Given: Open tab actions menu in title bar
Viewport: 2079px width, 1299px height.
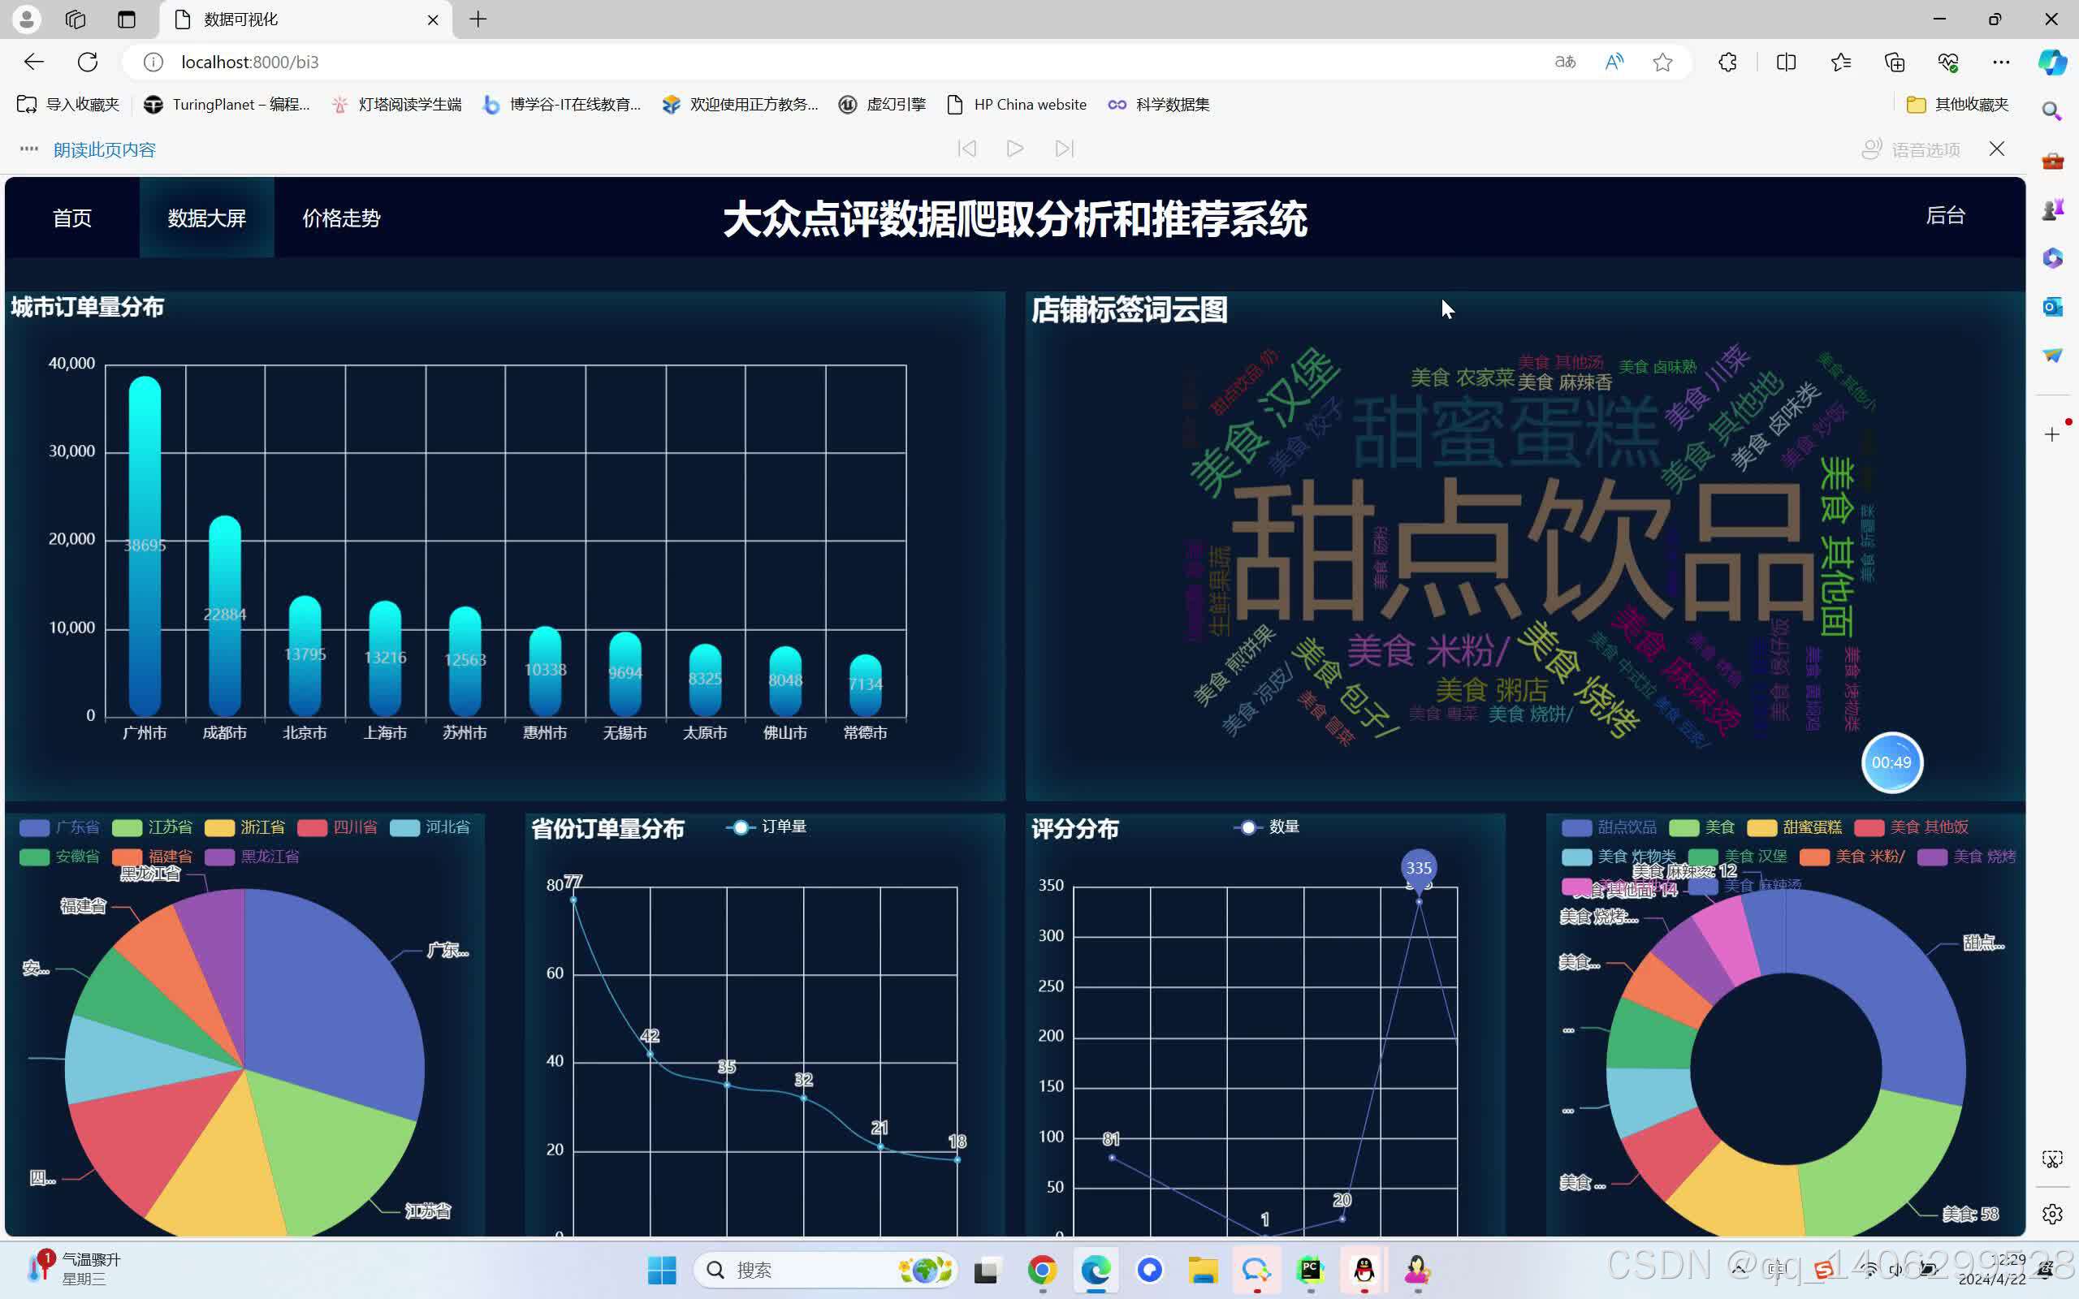Looking at the screenshot, I should (x=128, y=19).
